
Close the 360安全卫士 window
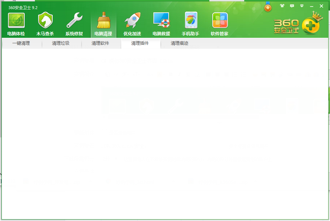321,6
